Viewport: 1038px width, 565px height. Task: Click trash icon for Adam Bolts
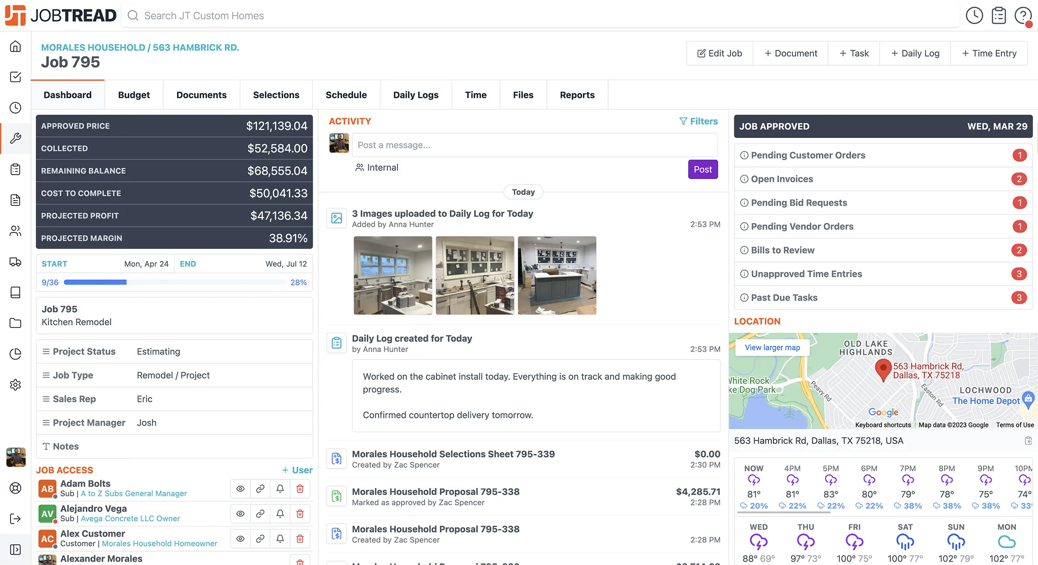(x=300, y=489)
